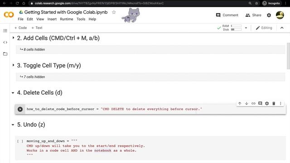
Task: Collapse the 'Delete Cells (d)' section
Action: pos(13,93)
